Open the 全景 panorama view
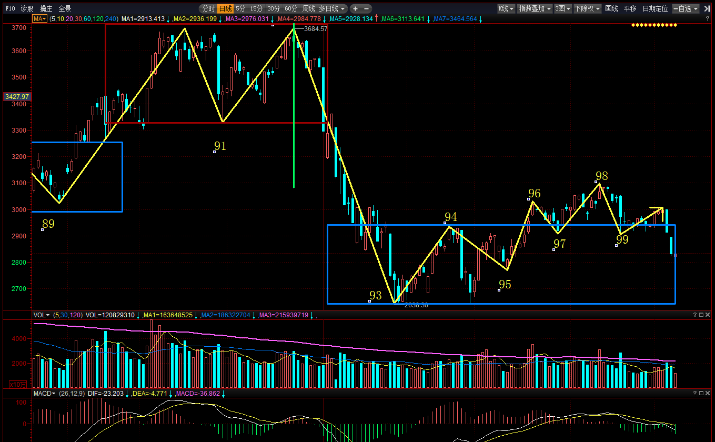This screenshot has width=715, height=442. tap(65, 8)
